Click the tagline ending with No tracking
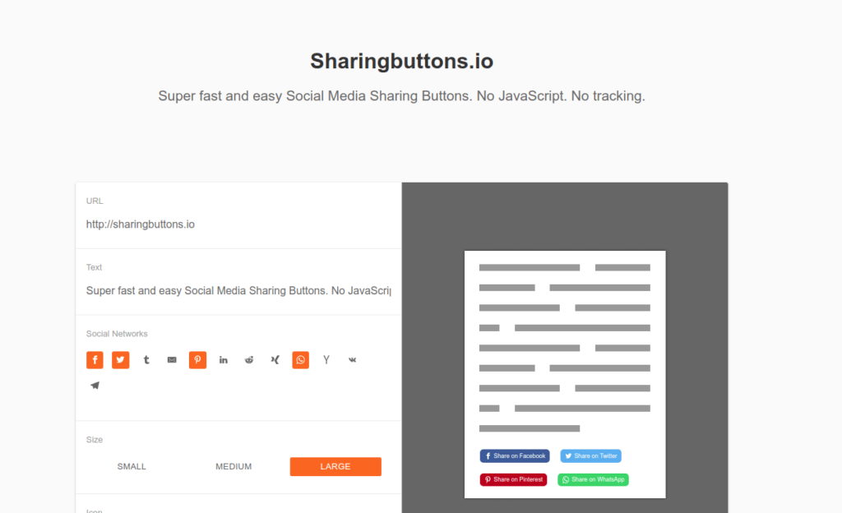 [401, 96]
